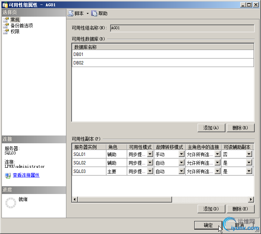Image resolution: width=261 pixels, height=234 pixels.
Task: Click the 辅助 role cell for SQL01
Action: [x=116, y=154]
